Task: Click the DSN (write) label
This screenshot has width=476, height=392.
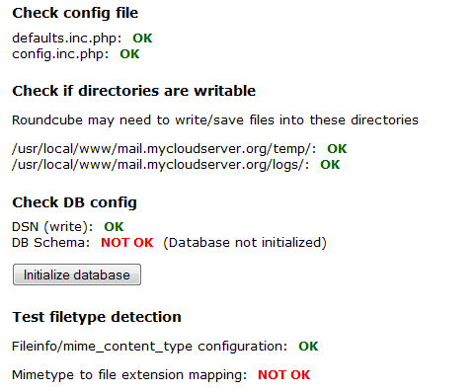Action: (x=52, y=227)
